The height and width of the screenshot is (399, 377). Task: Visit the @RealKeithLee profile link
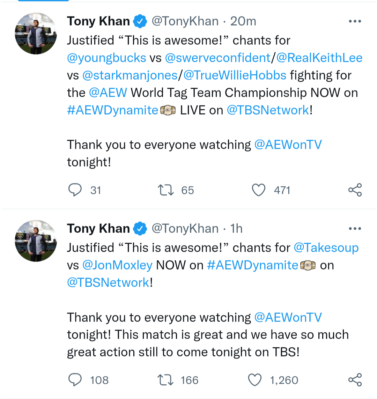[x=319, y=58]
